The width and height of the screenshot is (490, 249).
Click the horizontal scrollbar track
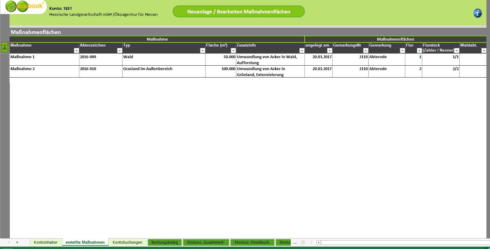point(403,242)
